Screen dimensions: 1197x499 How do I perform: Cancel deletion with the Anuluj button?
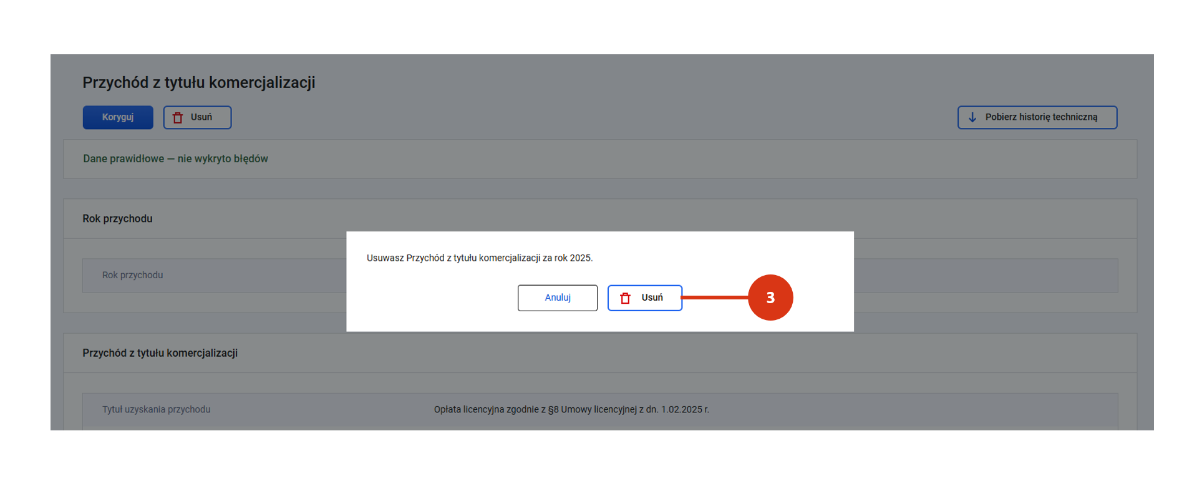click(557, 298)
